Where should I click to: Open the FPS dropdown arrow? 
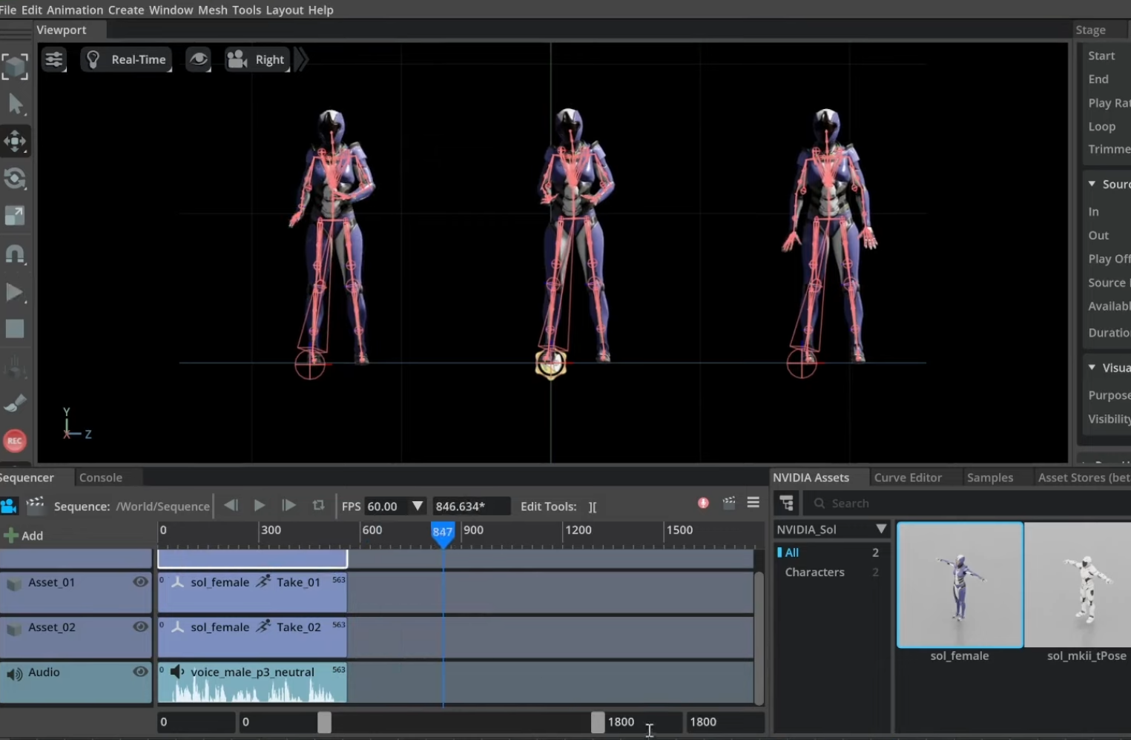418,506
